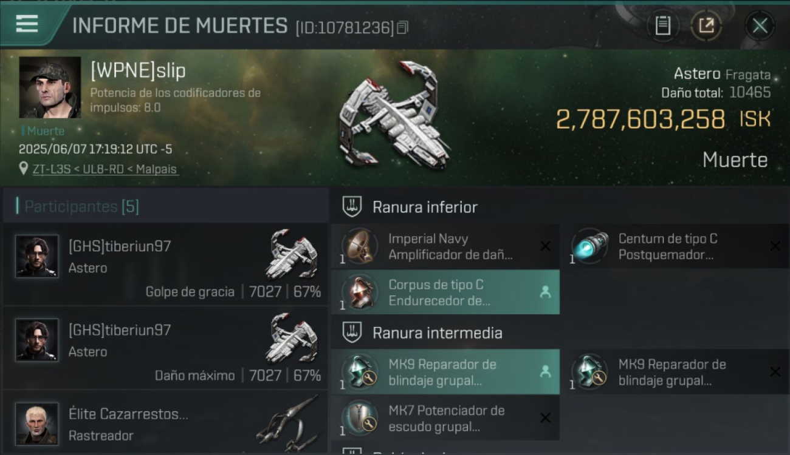Click the share export icon
The height and width of the screenshot is (455, 790).
tap(706, 25)
